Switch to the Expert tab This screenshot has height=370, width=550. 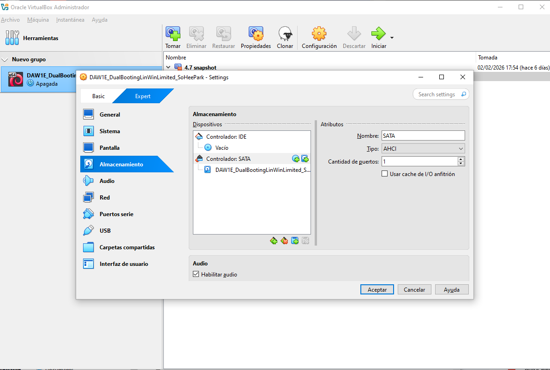coord(143,96)
